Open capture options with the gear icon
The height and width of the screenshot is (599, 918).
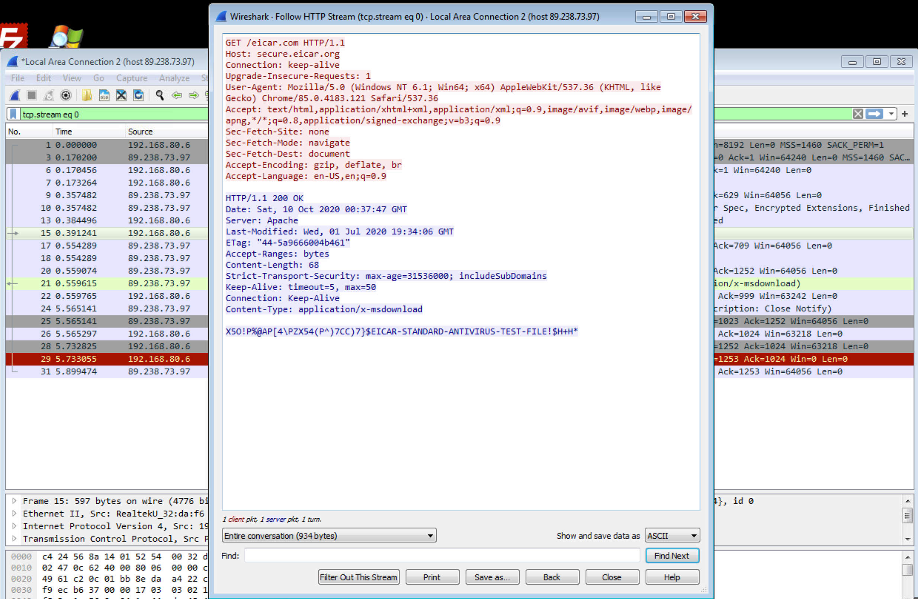[x=65, y=95]
